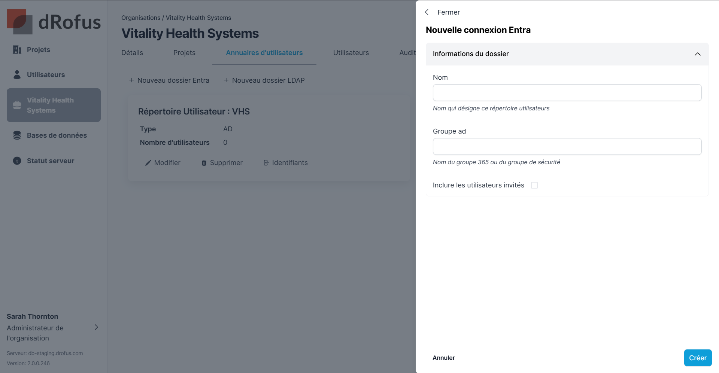Viewport: 719px width, 373px height.
Task: Click the back arrow next to Fermer
Action: [x=427, y=12]
